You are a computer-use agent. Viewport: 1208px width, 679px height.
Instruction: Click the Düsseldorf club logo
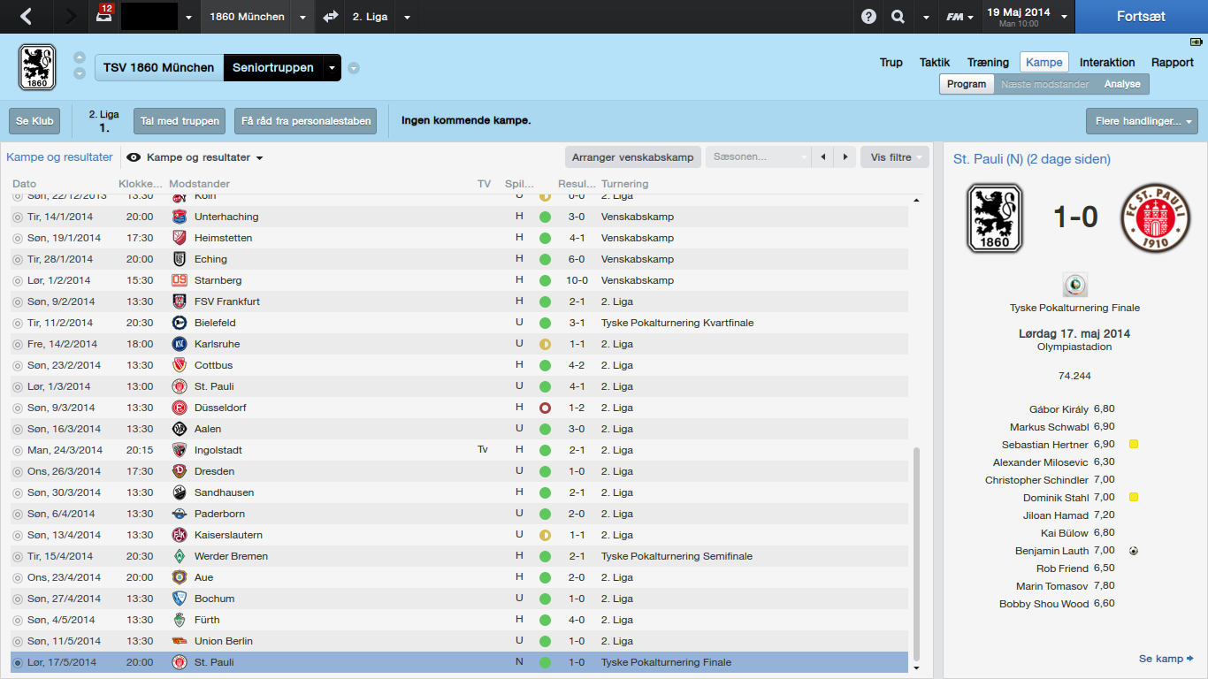[180, 408]
